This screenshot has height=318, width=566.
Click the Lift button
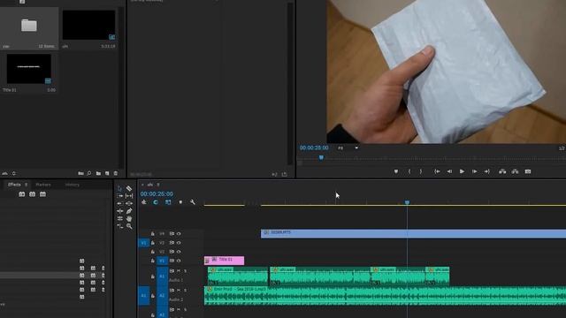click(x=502, y=171)
